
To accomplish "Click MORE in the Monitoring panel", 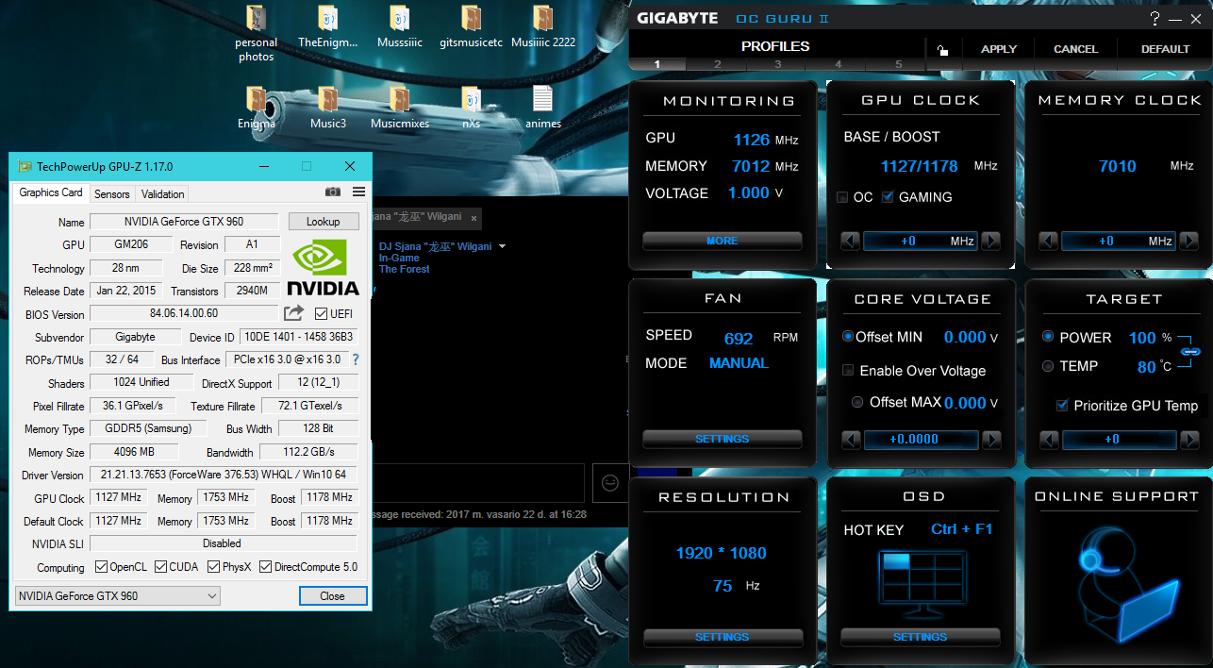I will 723,241.
